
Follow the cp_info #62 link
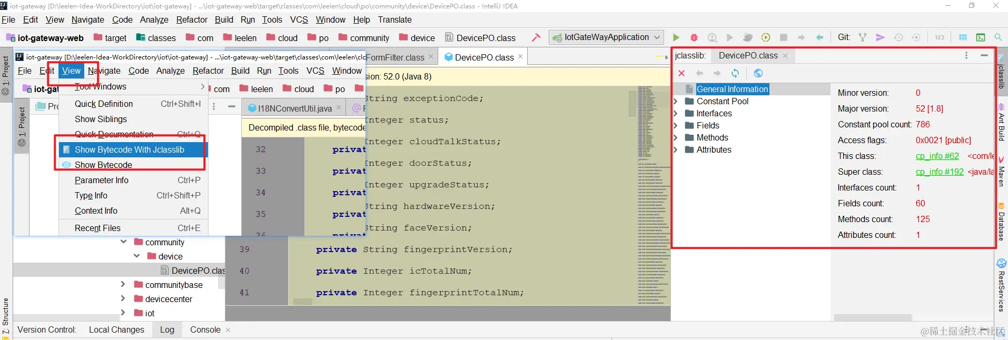[937, 156]
